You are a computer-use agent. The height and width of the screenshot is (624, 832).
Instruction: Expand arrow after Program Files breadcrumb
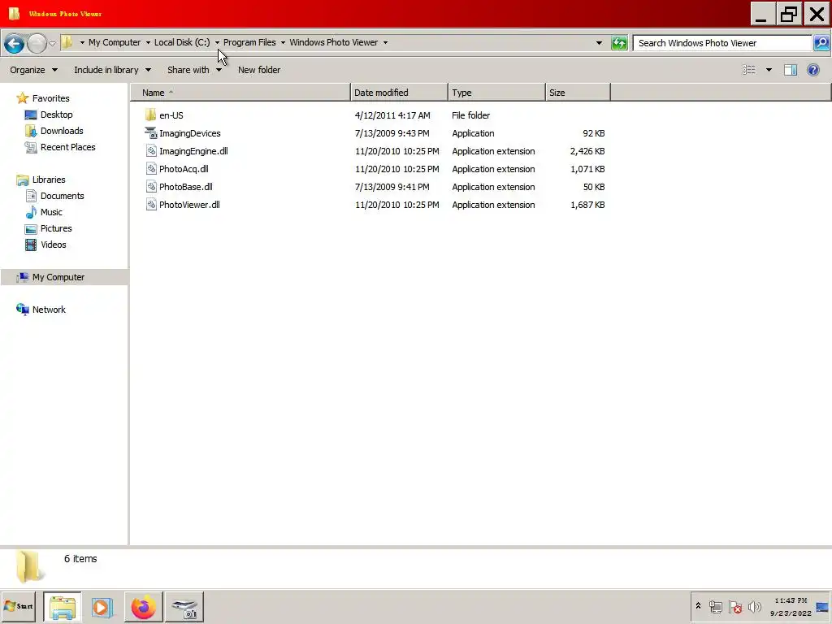[283, 43]
